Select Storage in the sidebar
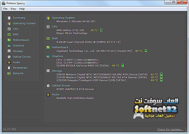This screenshot has width=189, height=134. [18, 51]
